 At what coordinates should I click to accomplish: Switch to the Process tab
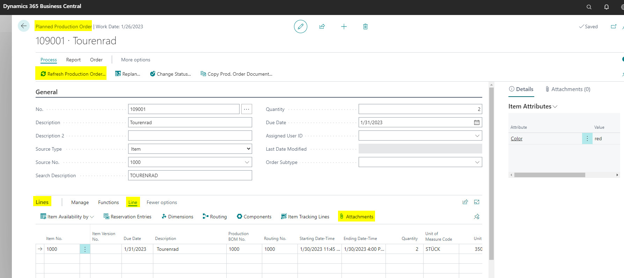(49, 60)
